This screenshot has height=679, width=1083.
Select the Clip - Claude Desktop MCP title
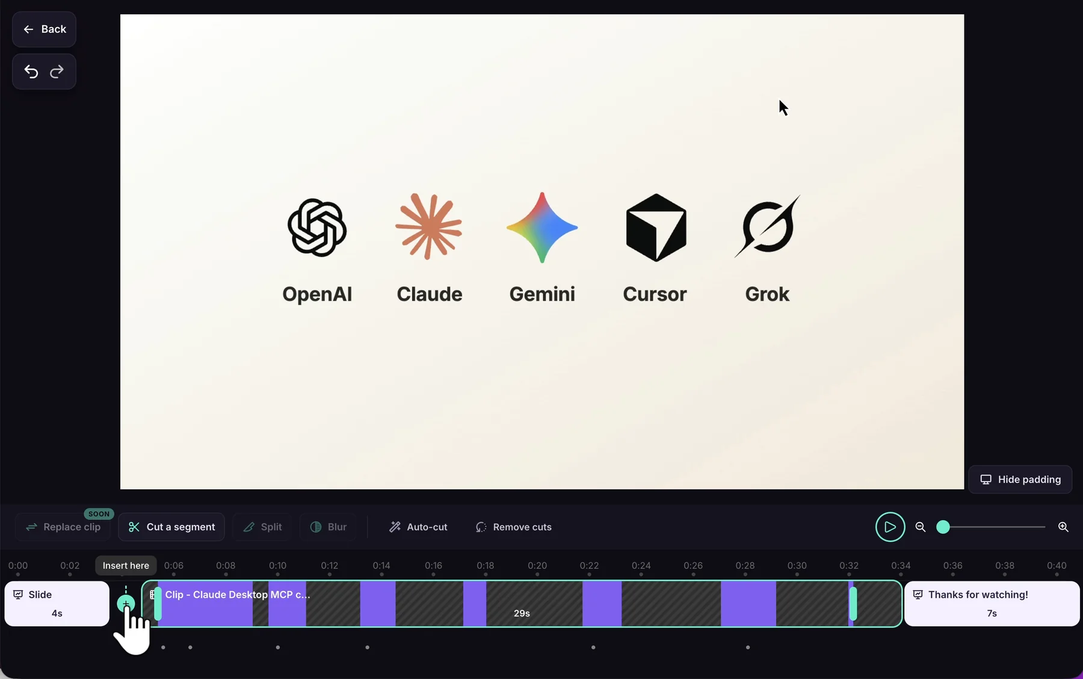(x=238, y=594)
